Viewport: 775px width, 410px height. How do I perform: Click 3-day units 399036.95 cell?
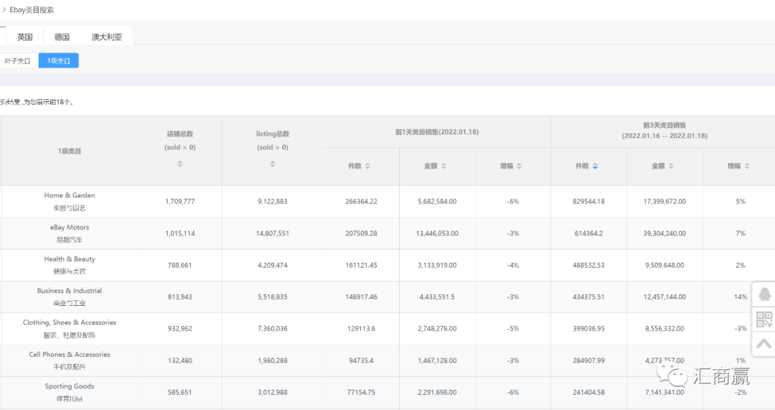(588, 329)
